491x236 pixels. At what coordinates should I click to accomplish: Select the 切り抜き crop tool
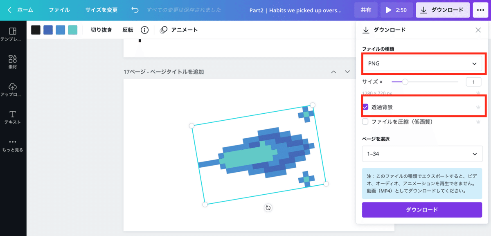(101, 29)
